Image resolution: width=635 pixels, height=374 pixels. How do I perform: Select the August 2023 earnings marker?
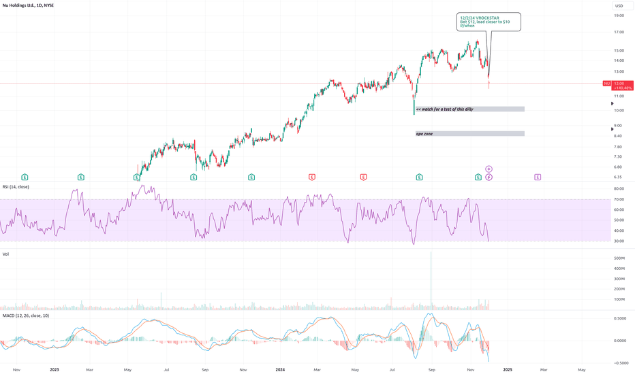pyautogui.click(x=193, y=177)
